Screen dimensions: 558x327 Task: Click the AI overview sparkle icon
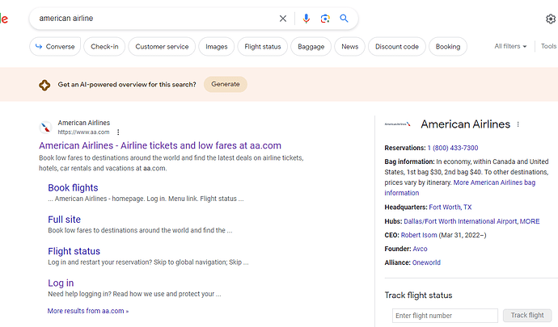tap(44, 85)
